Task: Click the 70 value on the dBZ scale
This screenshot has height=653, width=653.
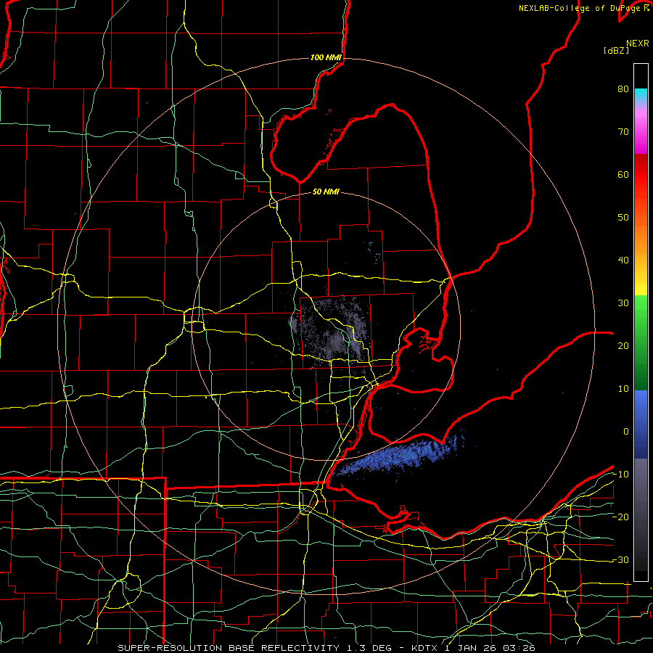Action: 623,131
